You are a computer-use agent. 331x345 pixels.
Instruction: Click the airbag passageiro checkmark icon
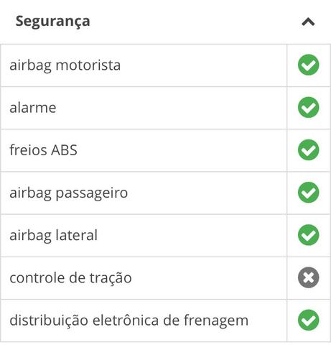pyautogui.click(x=308, y=193)
